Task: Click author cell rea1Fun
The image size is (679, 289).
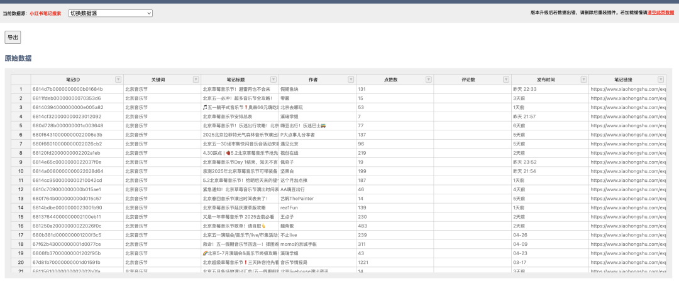Action: tap(317, 208)
